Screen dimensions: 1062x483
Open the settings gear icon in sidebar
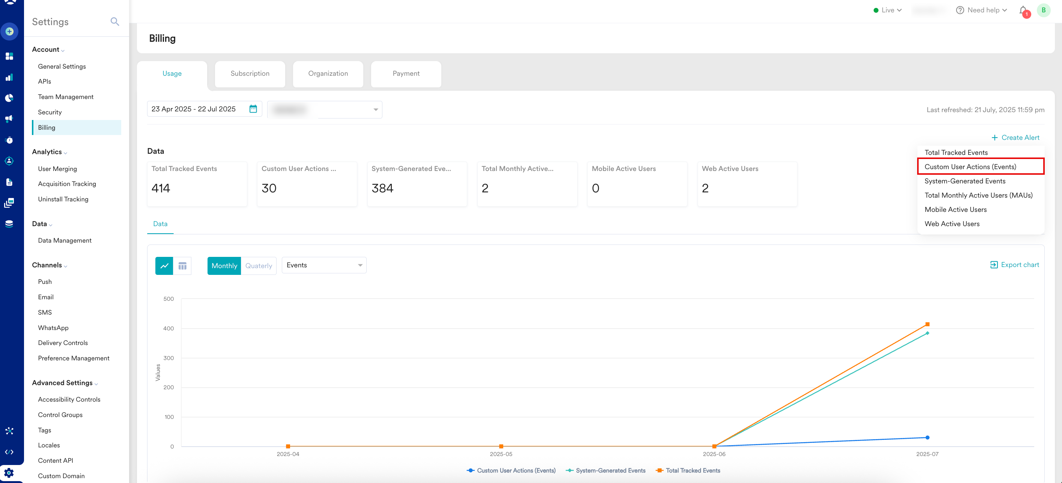pos(9,473)
